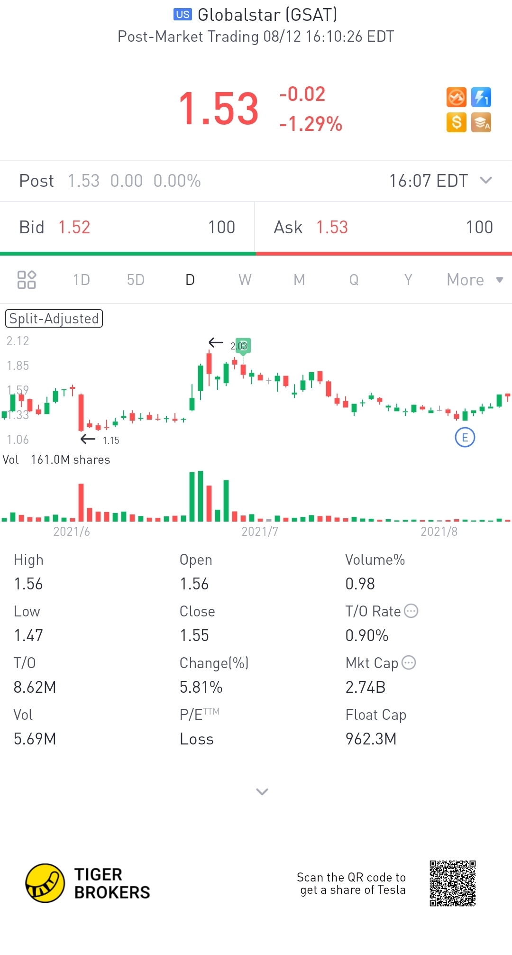This screenshot has height=955, width=512.
Task: Tap the green 2.03 chart marker
Action: (243, 346)
